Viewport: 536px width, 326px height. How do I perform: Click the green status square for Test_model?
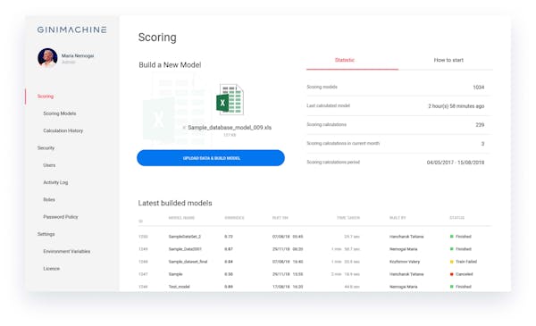tap(451, 287)
